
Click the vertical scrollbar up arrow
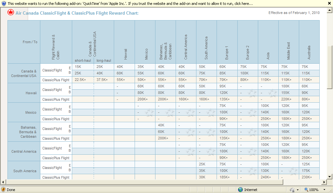click(x=329, y=10)
